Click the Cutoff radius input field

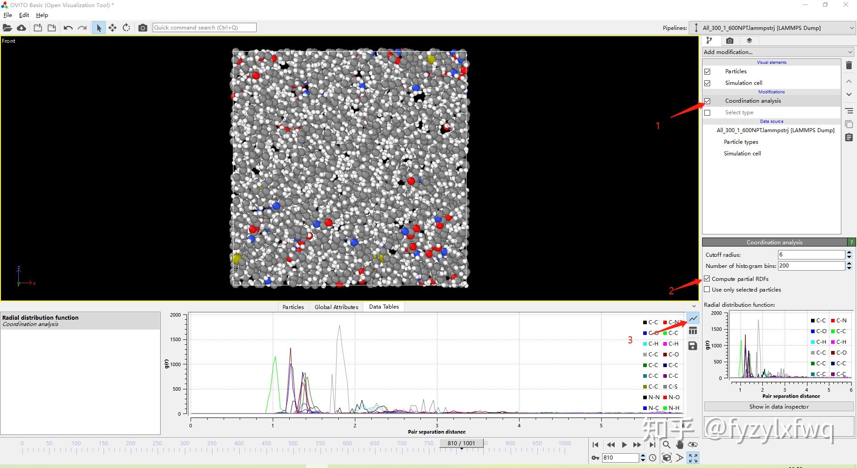(x=811, y=255)
